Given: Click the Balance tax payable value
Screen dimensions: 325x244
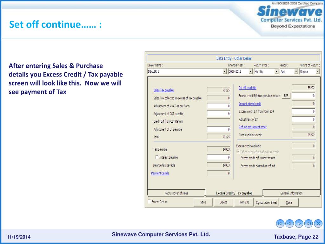Looking at the screenshot, I should pyautogui.click(x=219, y=165).
